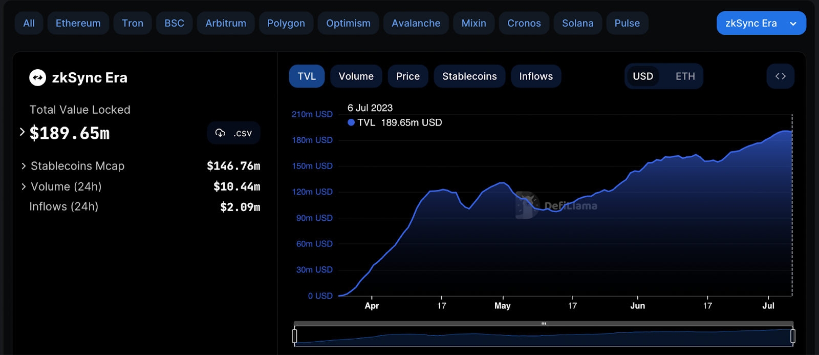Click the 6 Jul 2023 tooltip date
Viewport: 819px width, 355px height.
click(370, 108)
